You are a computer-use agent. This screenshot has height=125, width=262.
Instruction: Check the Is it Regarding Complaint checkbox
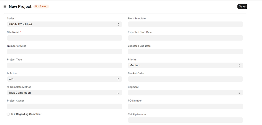(x=8, y=114)
